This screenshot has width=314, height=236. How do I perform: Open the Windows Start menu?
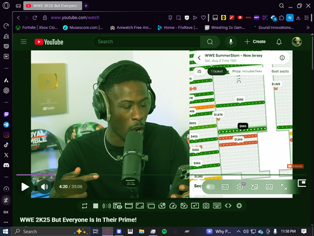(x=6, y=232)
